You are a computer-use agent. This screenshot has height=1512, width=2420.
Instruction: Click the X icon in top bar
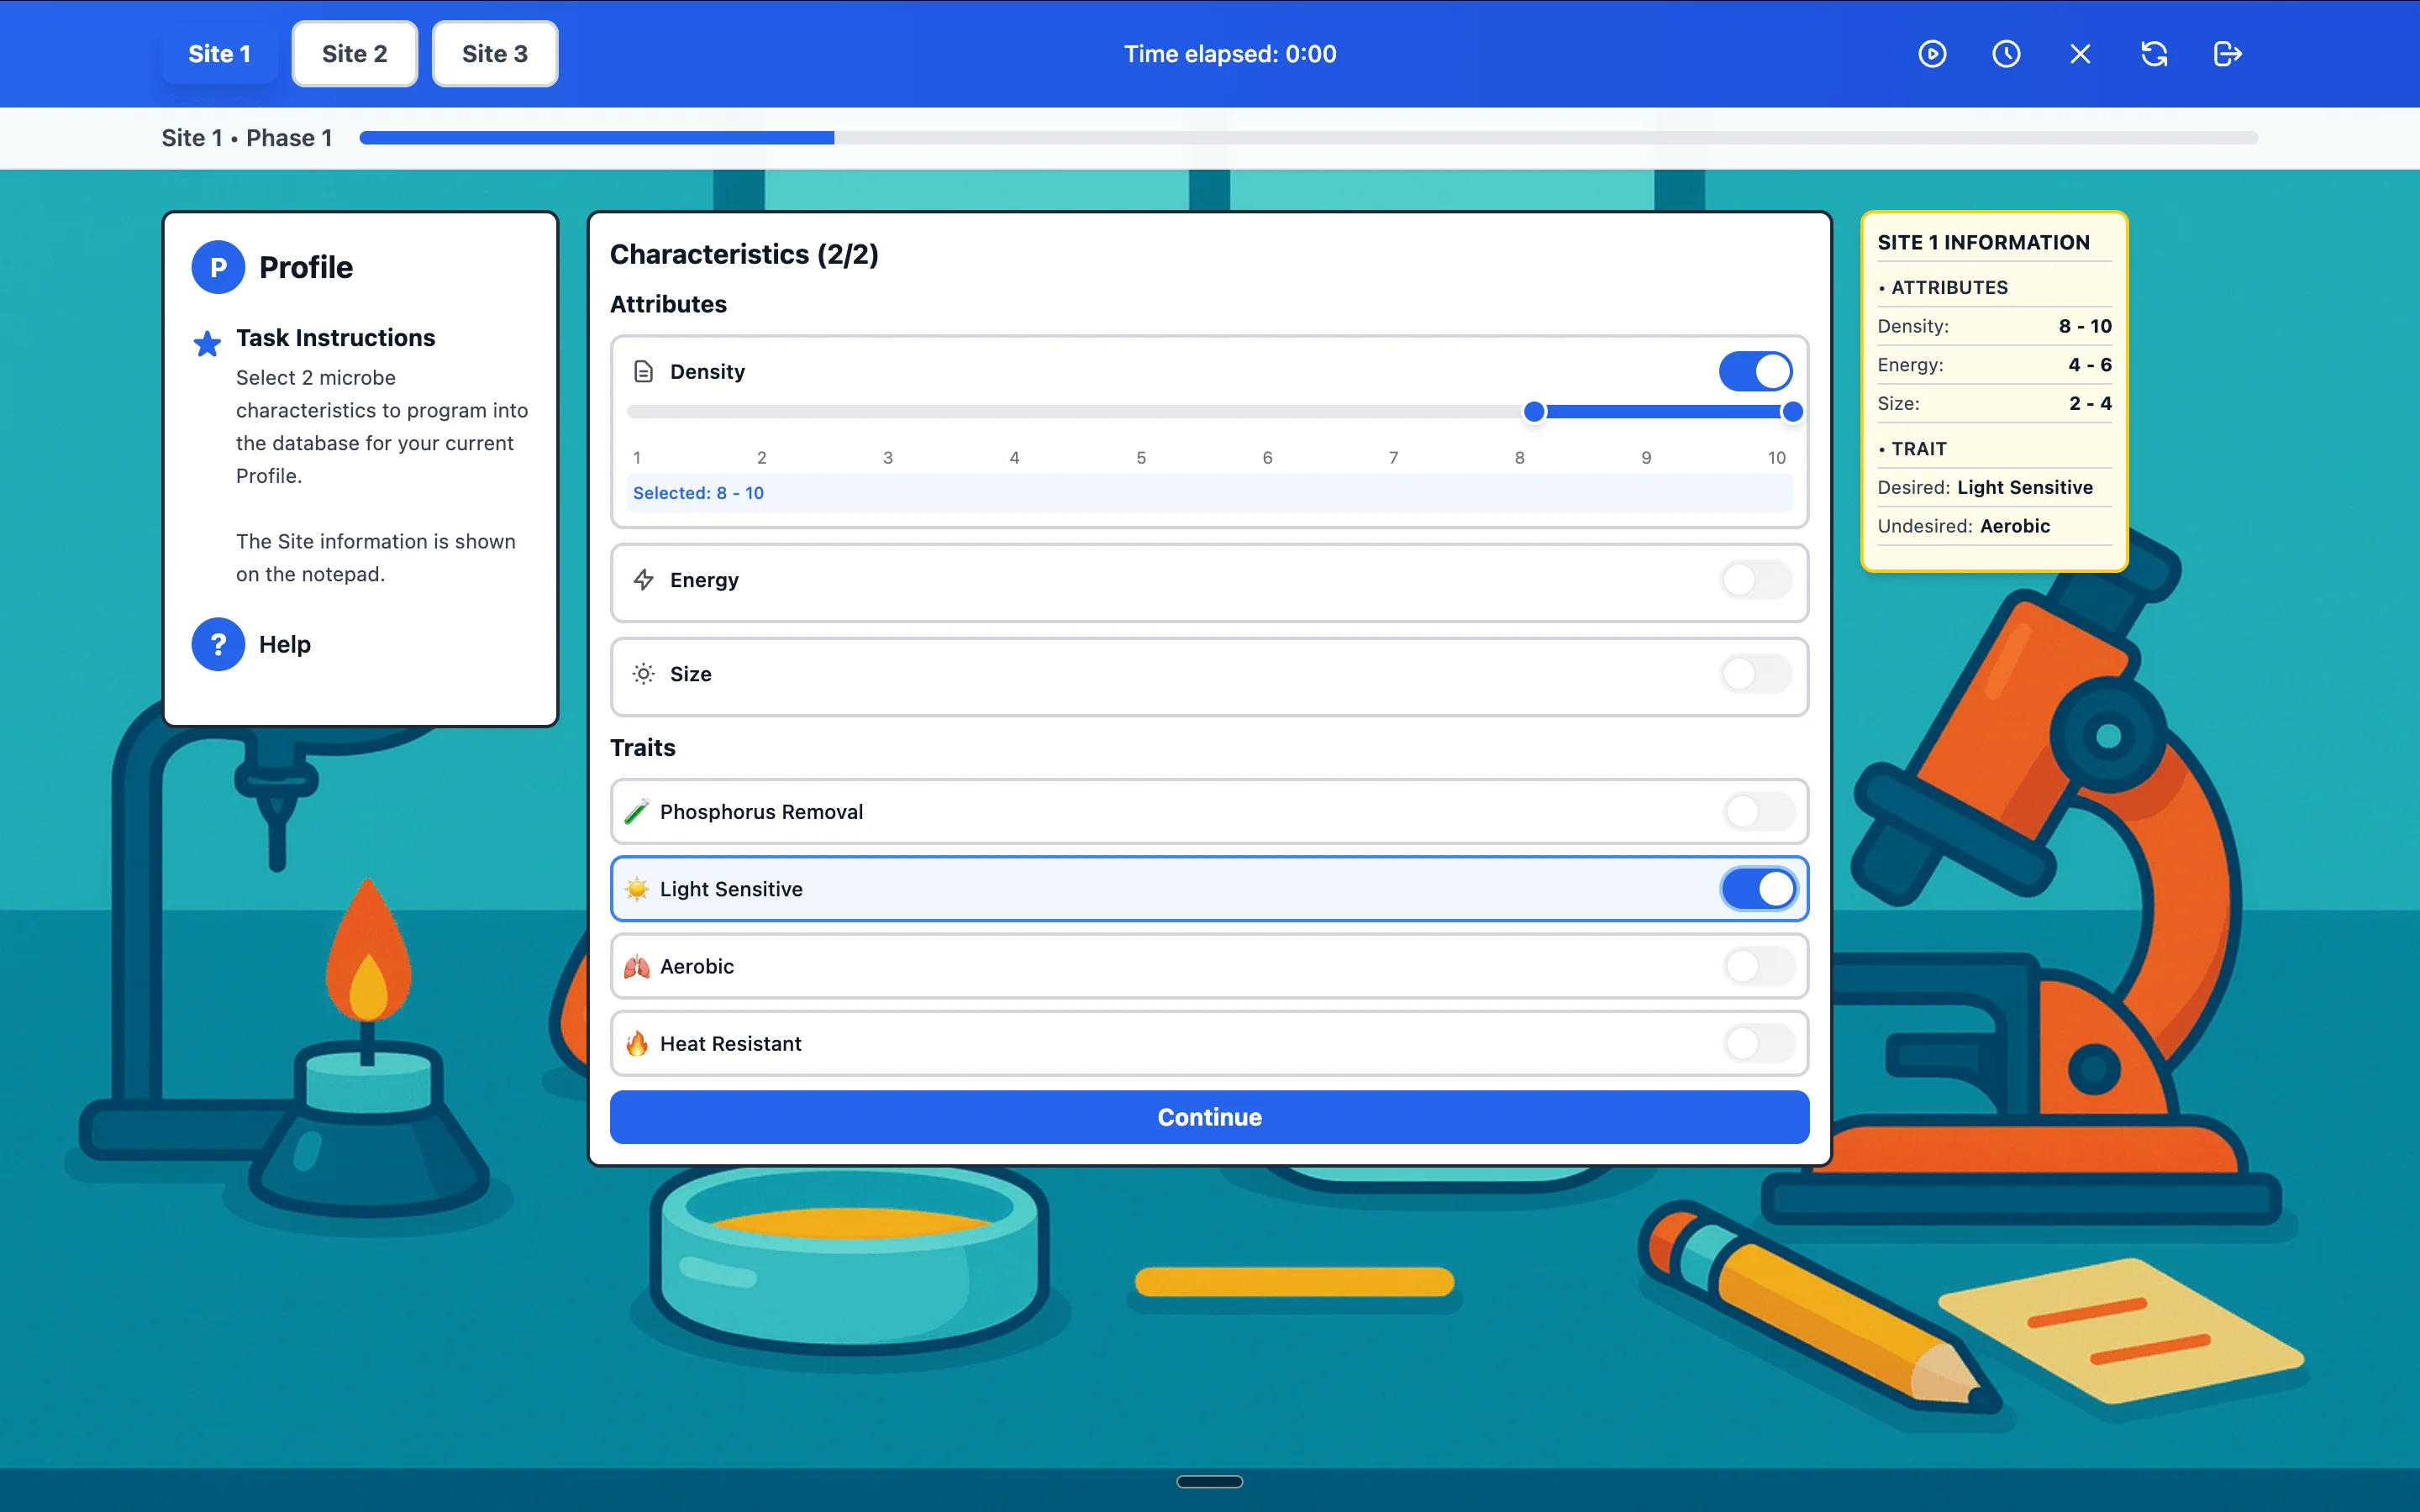tap(2080, 54)
